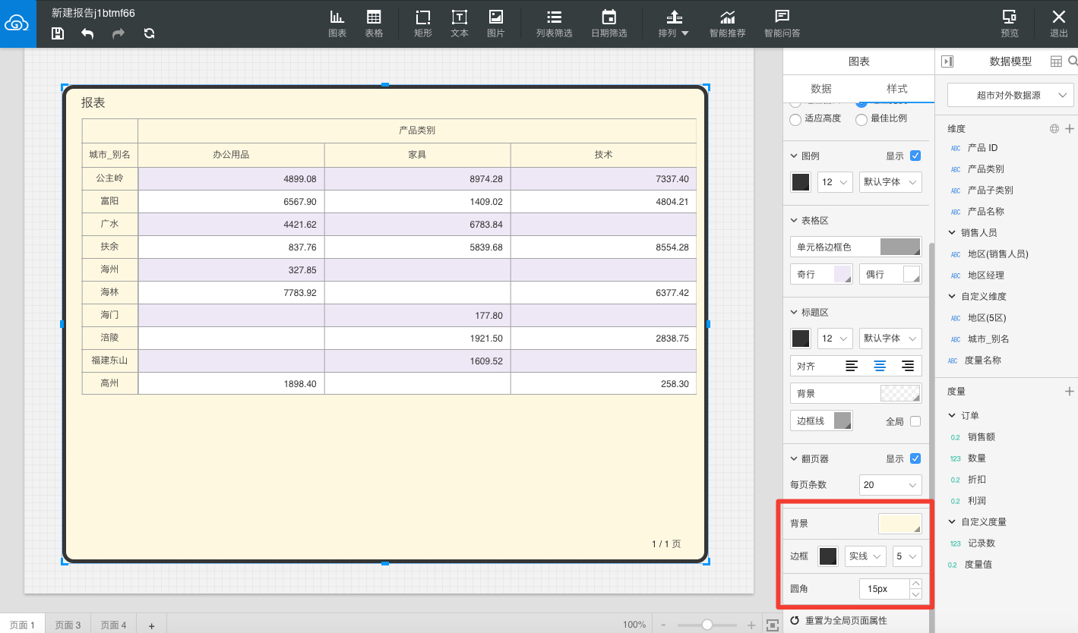Screen dimensions: 1078x633
Task: Switch to the 数据 tab
Action: [820, 89]
